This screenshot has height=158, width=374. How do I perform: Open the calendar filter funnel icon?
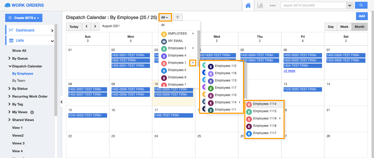[x=178, y=17]
